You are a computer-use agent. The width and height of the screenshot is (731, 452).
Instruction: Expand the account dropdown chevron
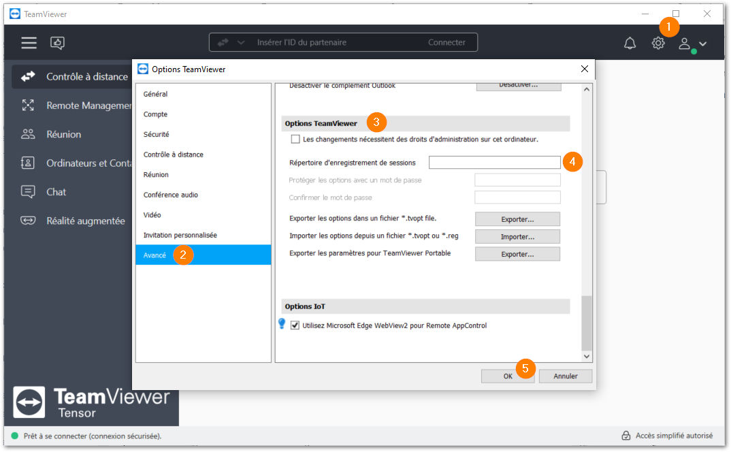pyautogui.click(x=702, y=44)
